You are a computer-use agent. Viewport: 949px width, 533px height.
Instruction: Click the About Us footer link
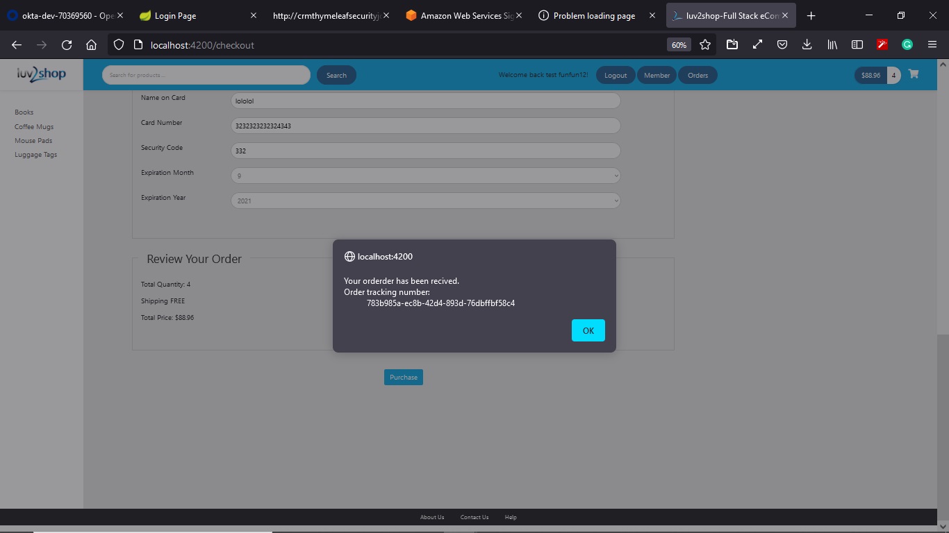[x=432, y=517]
